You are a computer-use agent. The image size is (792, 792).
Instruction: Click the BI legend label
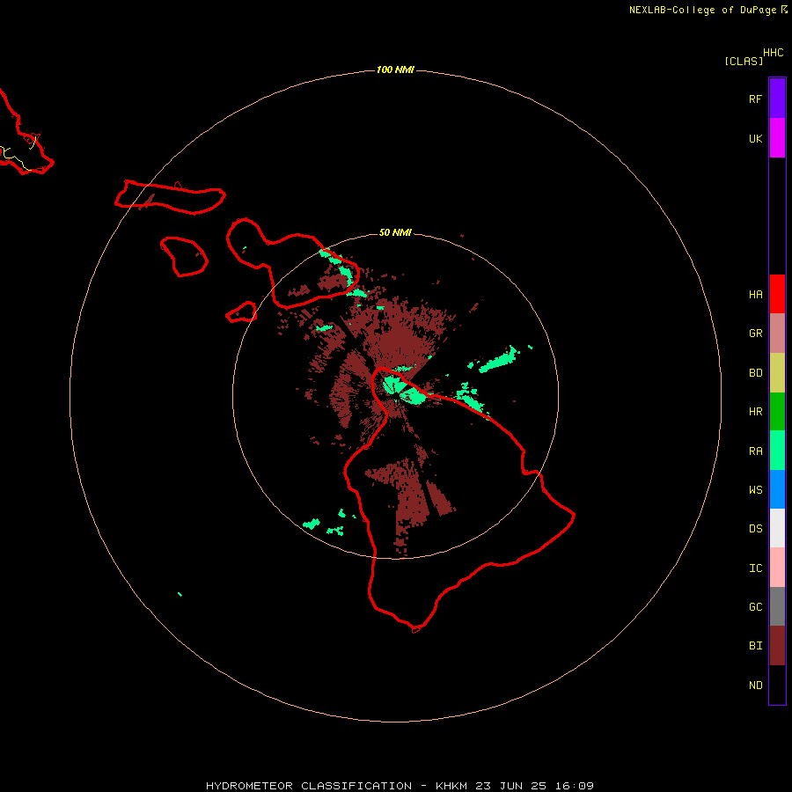point(755,646)
